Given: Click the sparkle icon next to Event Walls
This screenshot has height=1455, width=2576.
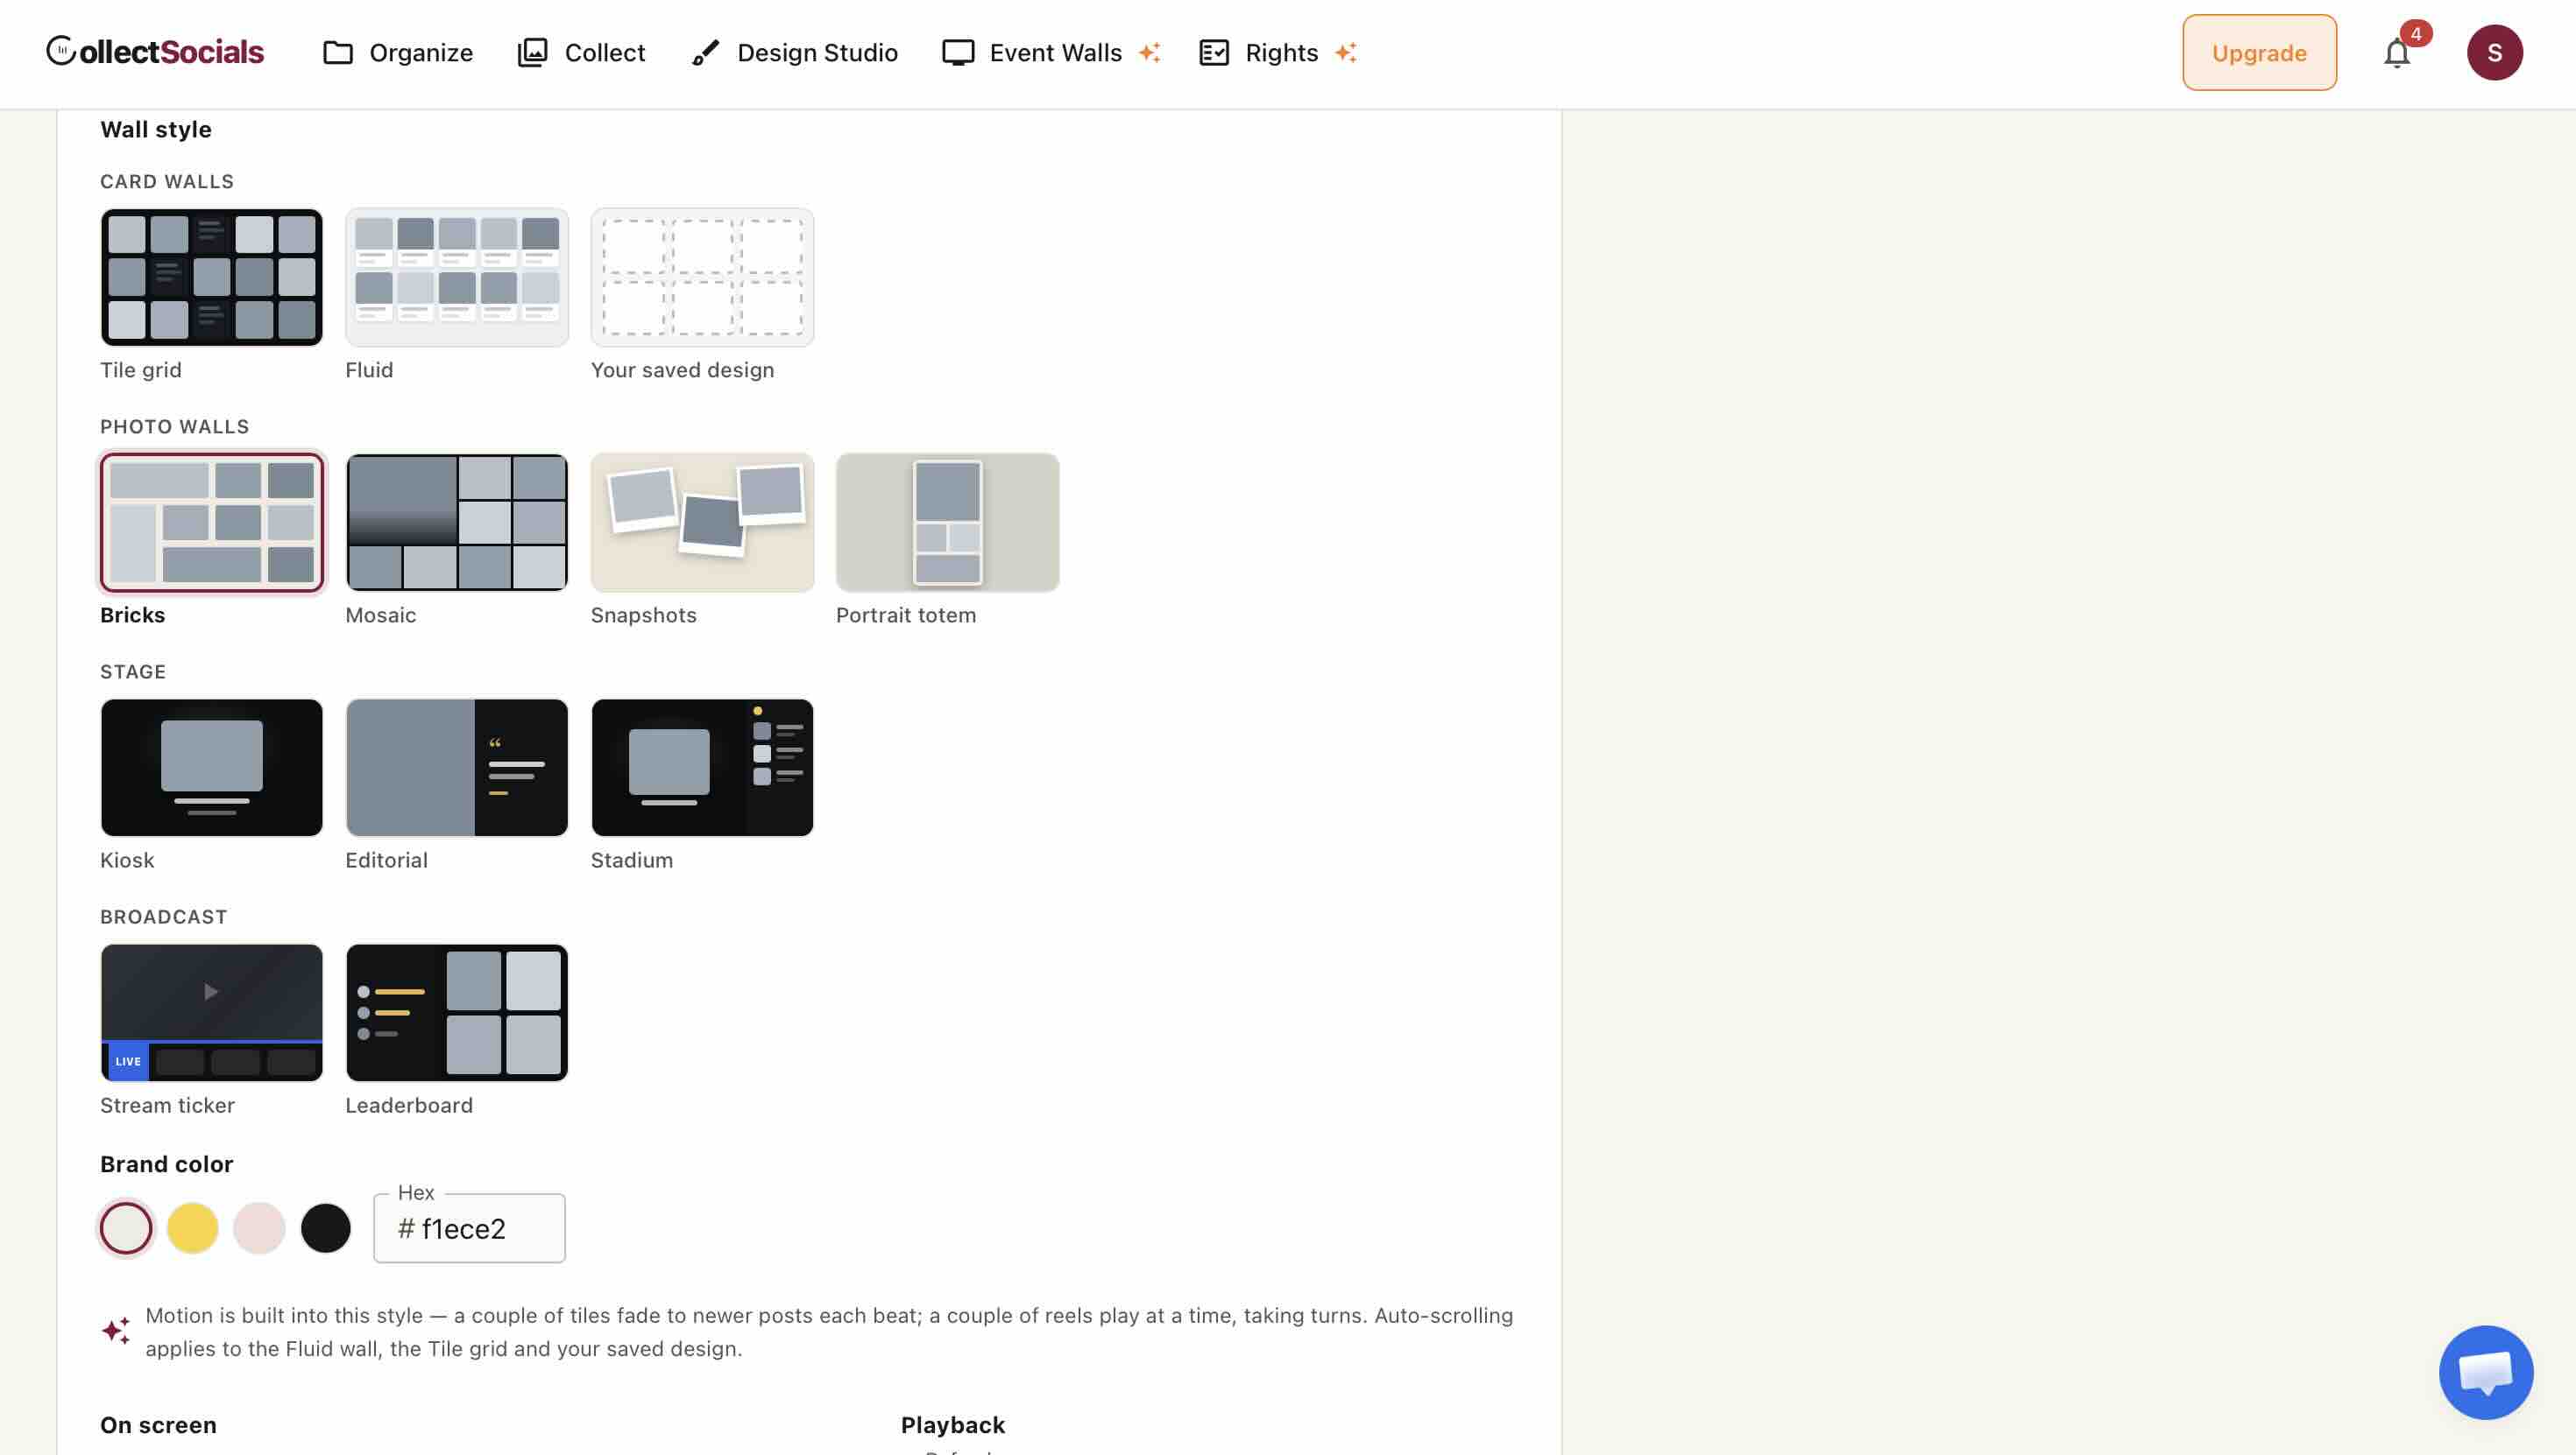Looking at the screenshot, I should (1150, 52).
